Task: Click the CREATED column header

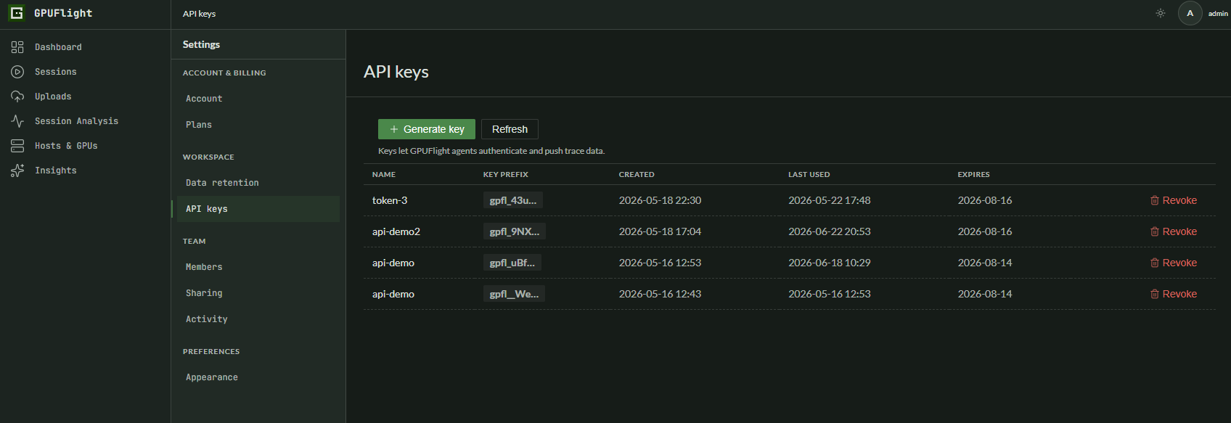Action: click(x=637, y=175)
